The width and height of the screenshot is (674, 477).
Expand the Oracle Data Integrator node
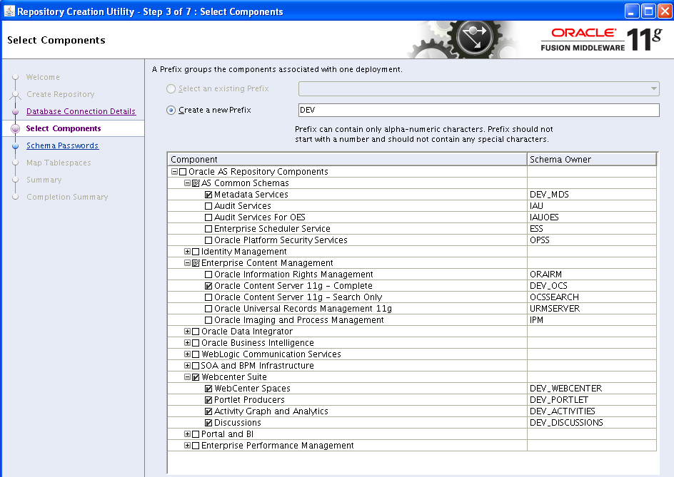point(188,332)
